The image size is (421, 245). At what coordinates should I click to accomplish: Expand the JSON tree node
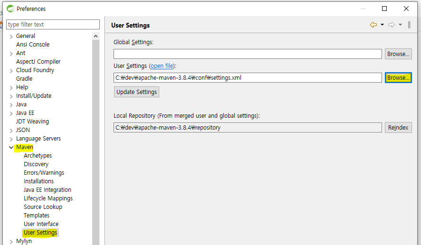click(11, 131)
